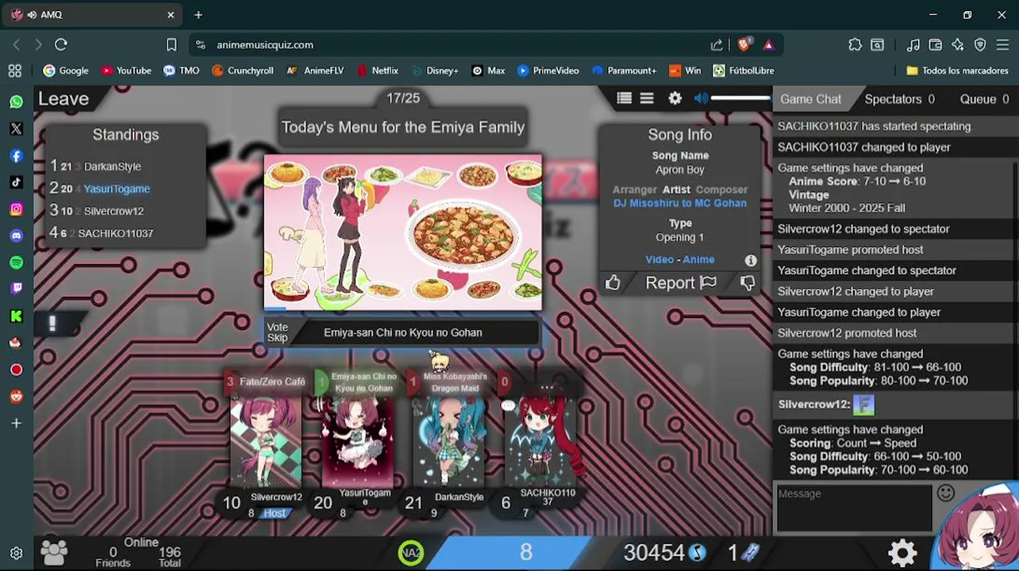Image resolution: width=1019 pixels, height=571 pixels.
Task: Show song info details icon
Action: (751, 260)
